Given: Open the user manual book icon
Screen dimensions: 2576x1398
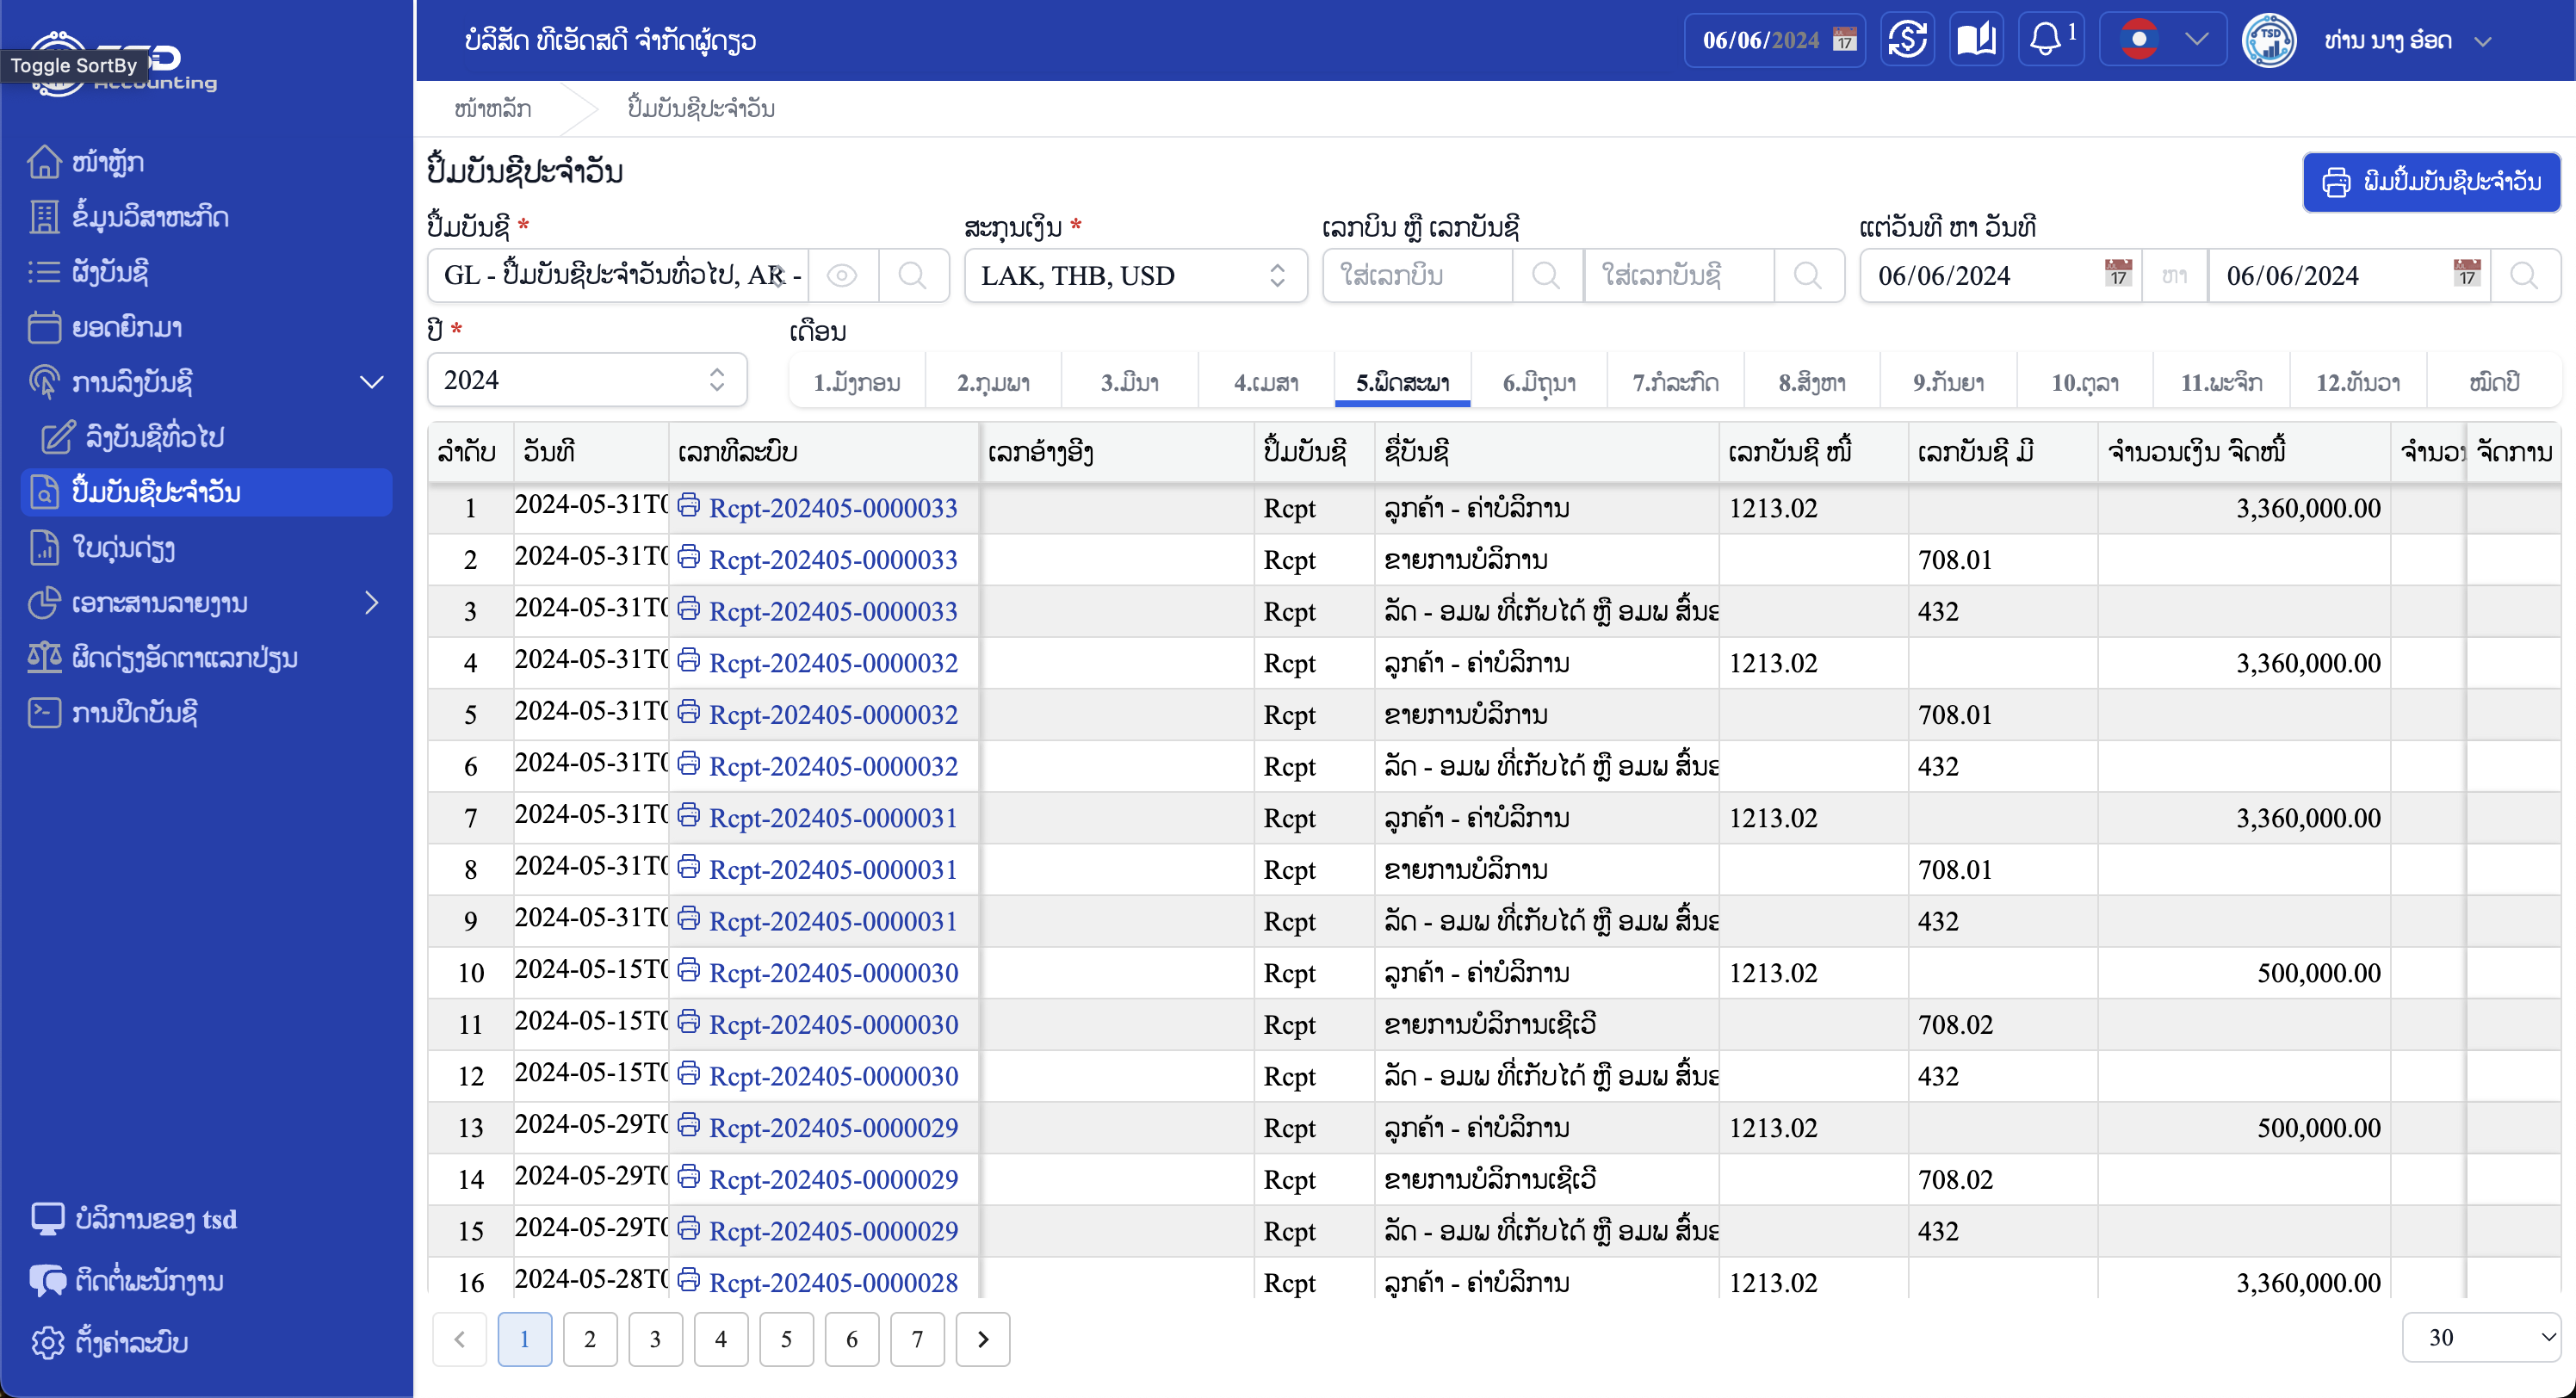Looking at the screenshot, I should click(x=1976, y=40).
